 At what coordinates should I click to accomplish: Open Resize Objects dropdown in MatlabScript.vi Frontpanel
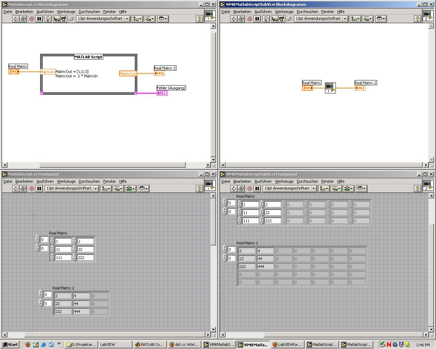[131, 188]
